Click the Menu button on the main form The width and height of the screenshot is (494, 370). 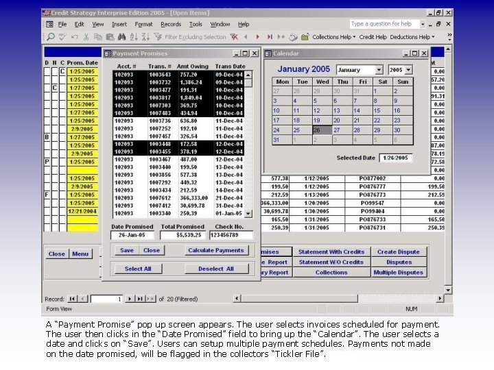[x=80, y=254]
